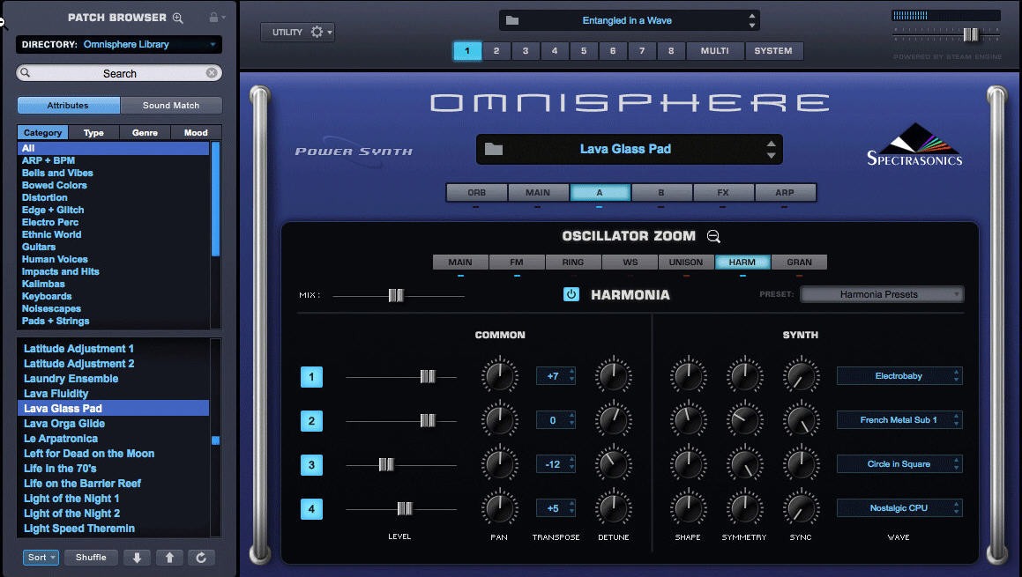This screenshot has width=1022, height=577.
Task: Click the Spectrasonics logo
Action: point(914,144)
